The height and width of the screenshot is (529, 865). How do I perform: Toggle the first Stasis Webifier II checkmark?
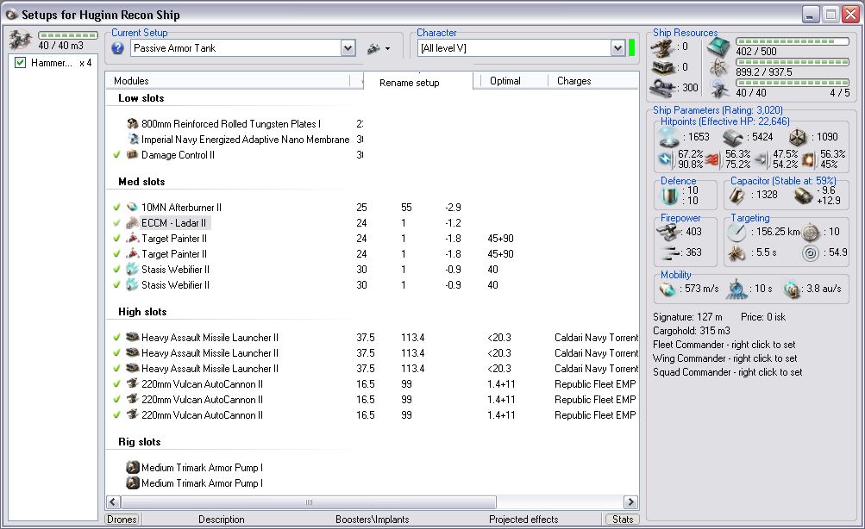(116, 269)
